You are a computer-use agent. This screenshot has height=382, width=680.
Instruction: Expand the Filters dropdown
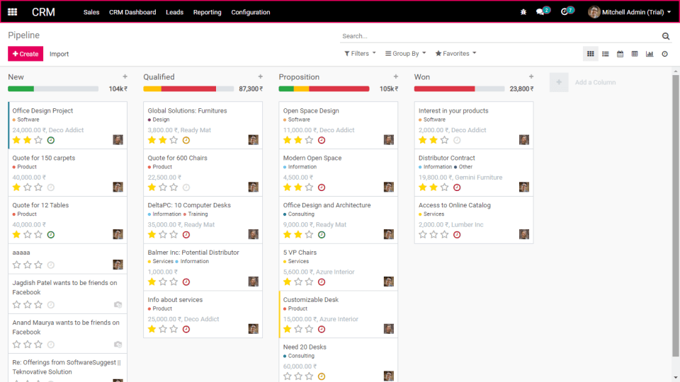point(360,53)
